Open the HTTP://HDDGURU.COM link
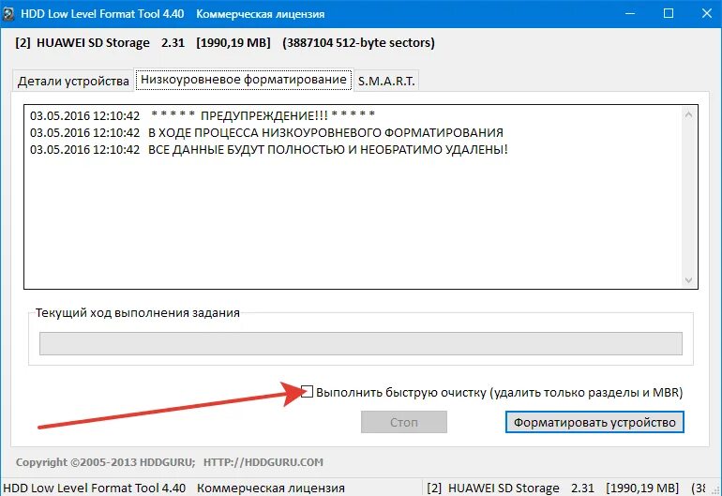Screen dimensions: 722x496 point(263,462)
